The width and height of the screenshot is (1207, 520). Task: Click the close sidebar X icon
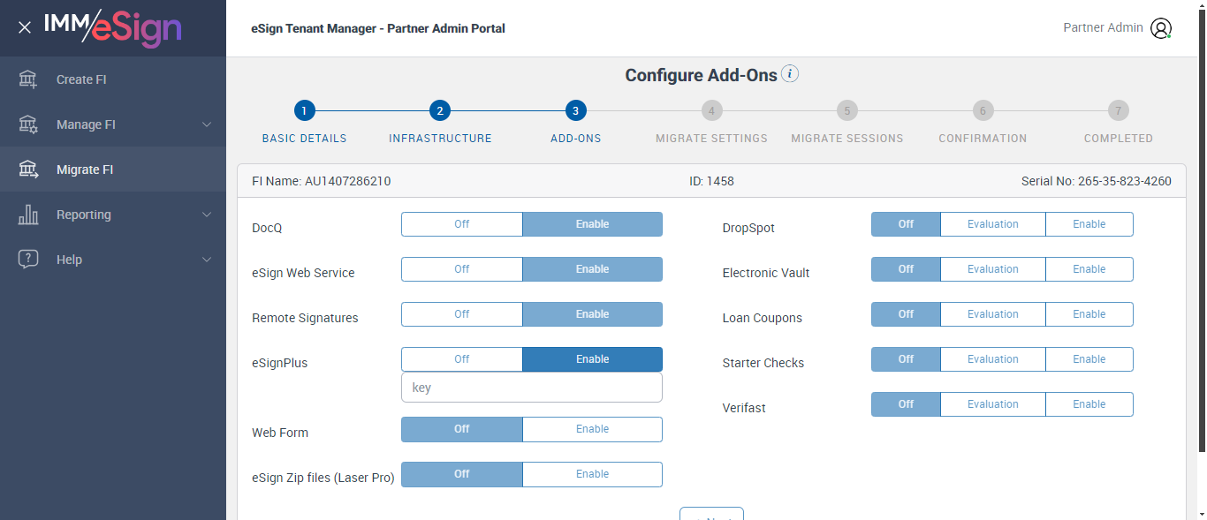(25, 27)
